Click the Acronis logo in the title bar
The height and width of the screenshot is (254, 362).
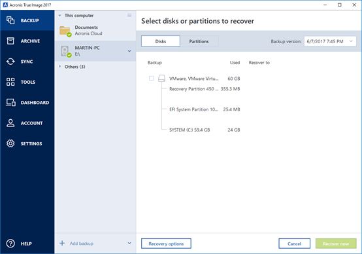click(x=5, y=5)
